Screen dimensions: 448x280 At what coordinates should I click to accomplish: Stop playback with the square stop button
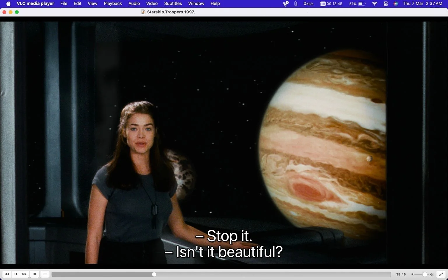click(35, 274)
